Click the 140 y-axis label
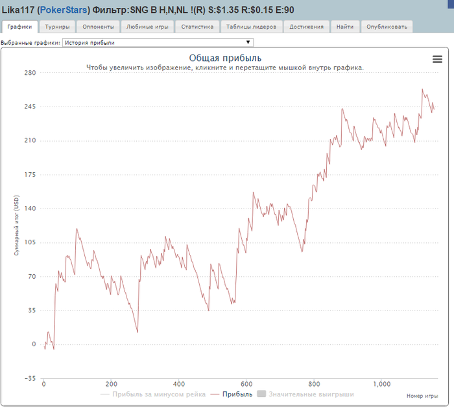This screenshot has width=454, height=408. pyautogui.click(x=30, y=208)
